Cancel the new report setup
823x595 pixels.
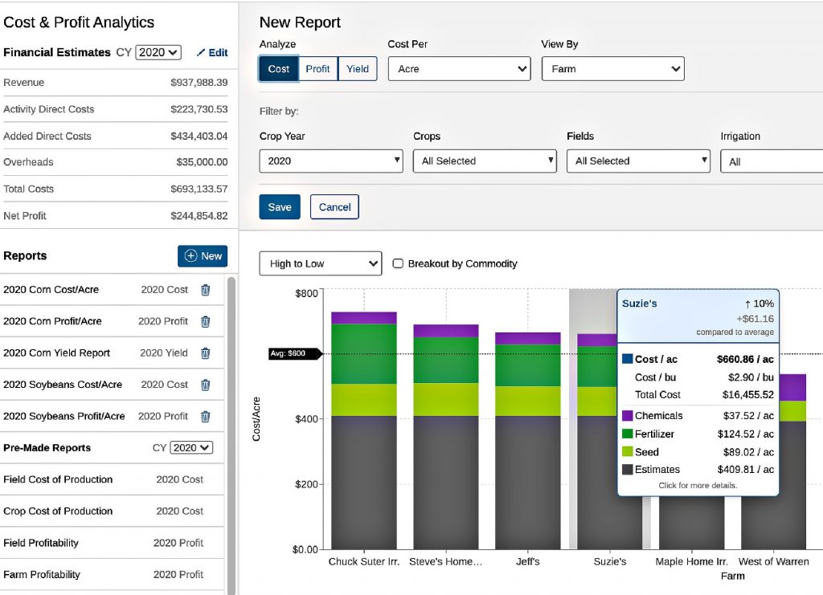pos(334,206)
